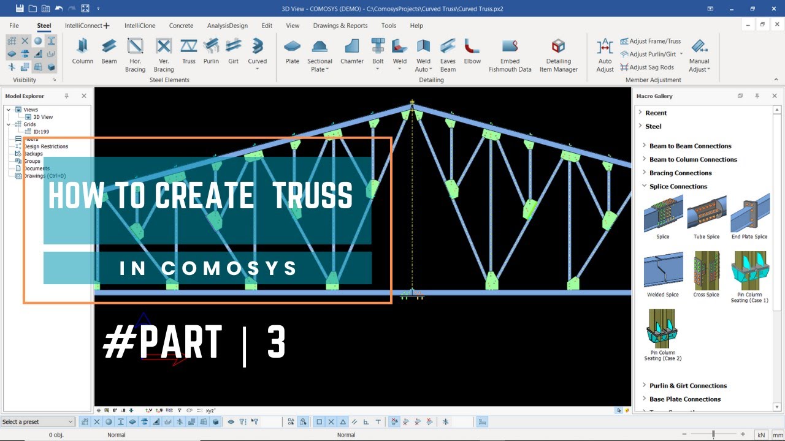Screen dimensions: 785x441
Task: Open the AnalysisDesign tab
Action: (228, 26)
